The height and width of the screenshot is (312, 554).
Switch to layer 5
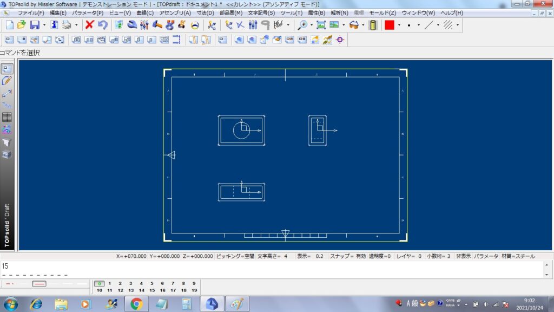(152, 283)
